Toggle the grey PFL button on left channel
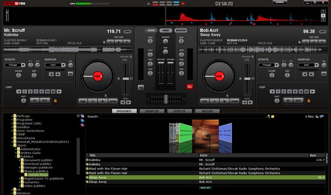This screenshot has width=331, height=195. [141, 87]
